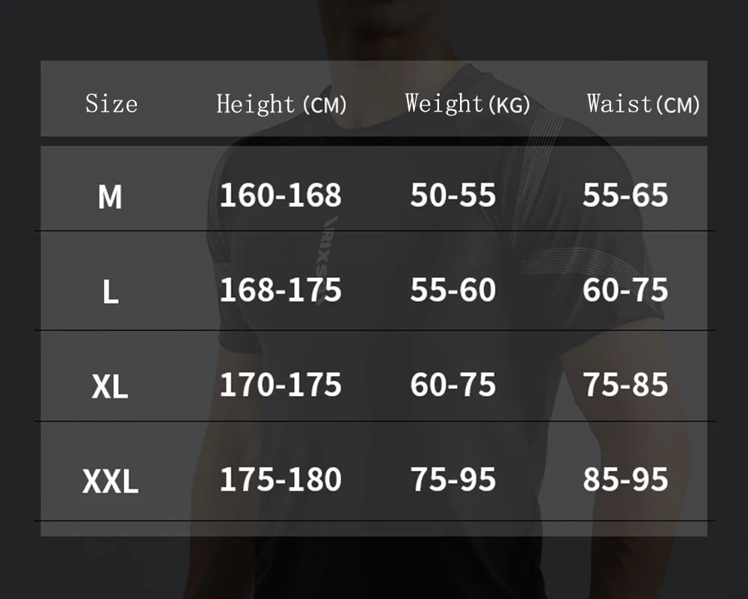Click the 85-95 waist value
The height and width of the screenshot is (599, 748).
[625, 479]
